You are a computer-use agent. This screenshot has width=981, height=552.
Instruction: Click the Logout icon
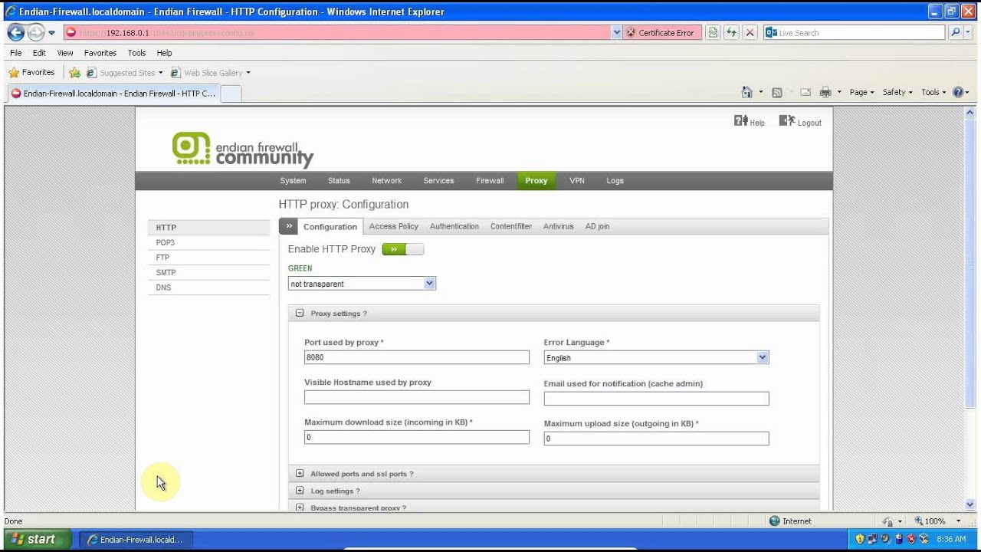pyautogui.click(x=787, y=121)
